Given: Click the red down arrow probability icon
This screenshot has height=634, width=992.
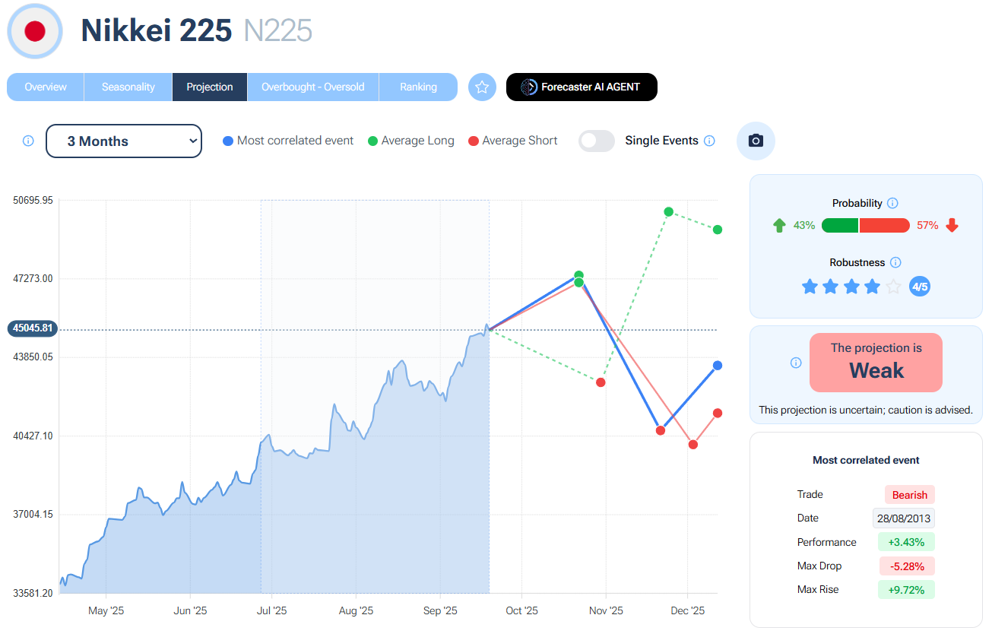Looking at the screenshot, I should (x=952, y=225).
